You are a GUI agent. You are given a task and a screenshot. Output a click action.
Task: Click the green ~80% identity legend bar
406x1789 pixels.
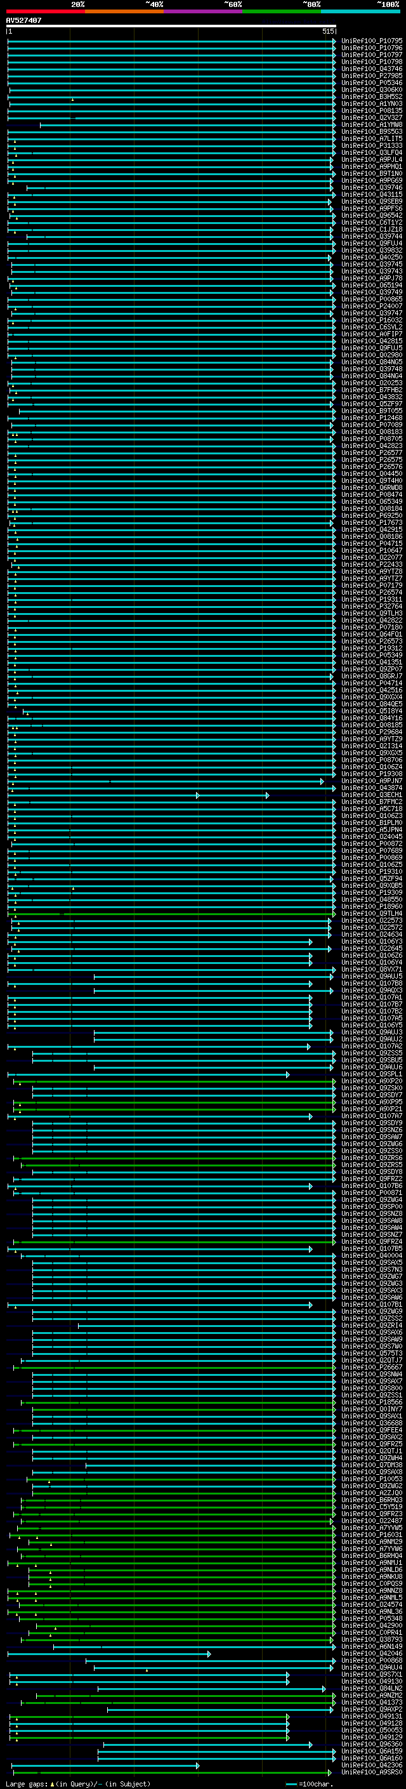click(x=282, y=11)
